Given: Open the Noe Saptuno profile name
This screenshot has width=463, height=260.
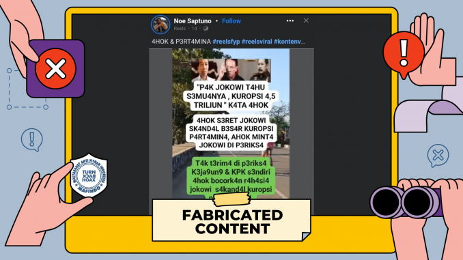Looking at the screenshot, I should [193, 21].
